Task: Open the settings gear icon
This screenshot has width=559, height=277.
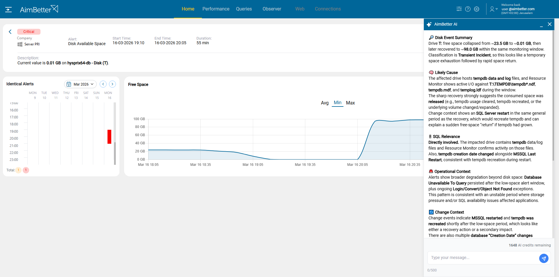Action: pos(477,9)
